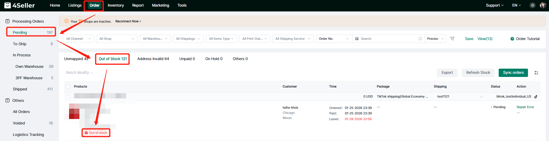The width and height of the screenshot is (549, 141).
Task: Click the 4Seller logo
Action: click(20, 5)
